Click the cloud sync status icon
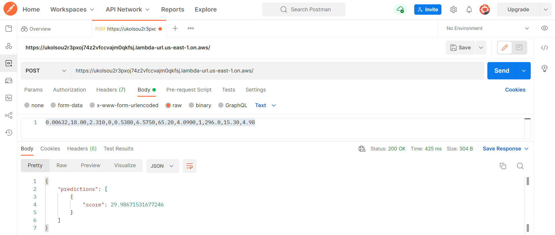Image resolution: width=555 pixels, height=235 pixels. pos(400,10)
